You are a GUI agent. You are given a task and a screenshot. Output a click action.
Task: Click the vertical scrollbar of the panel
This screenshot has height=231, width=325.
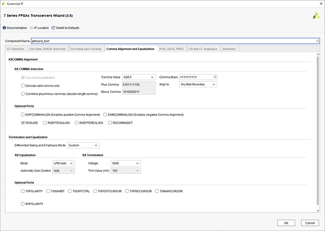tap(318, 131)
